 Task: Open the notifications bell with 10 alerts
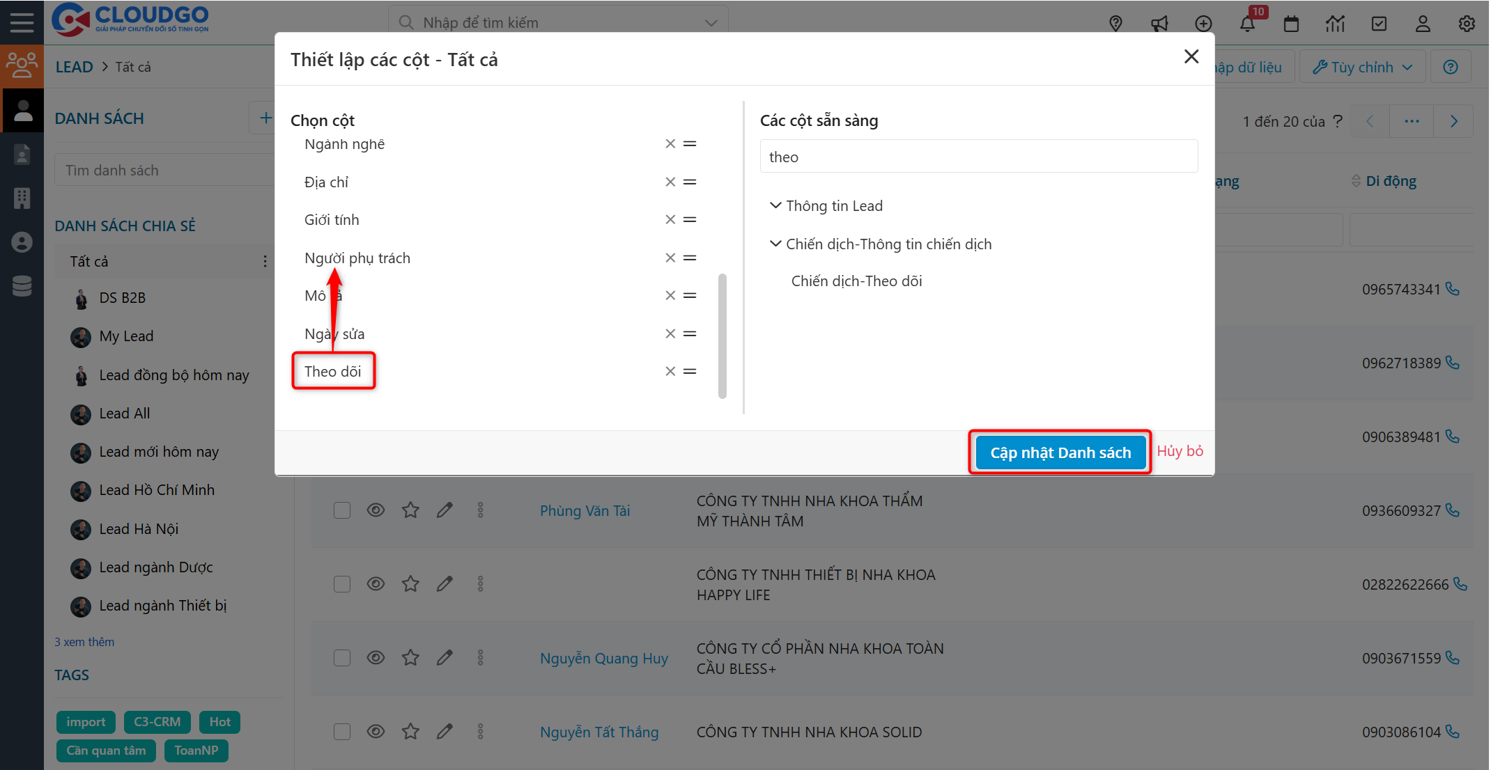coord(1248,23)
